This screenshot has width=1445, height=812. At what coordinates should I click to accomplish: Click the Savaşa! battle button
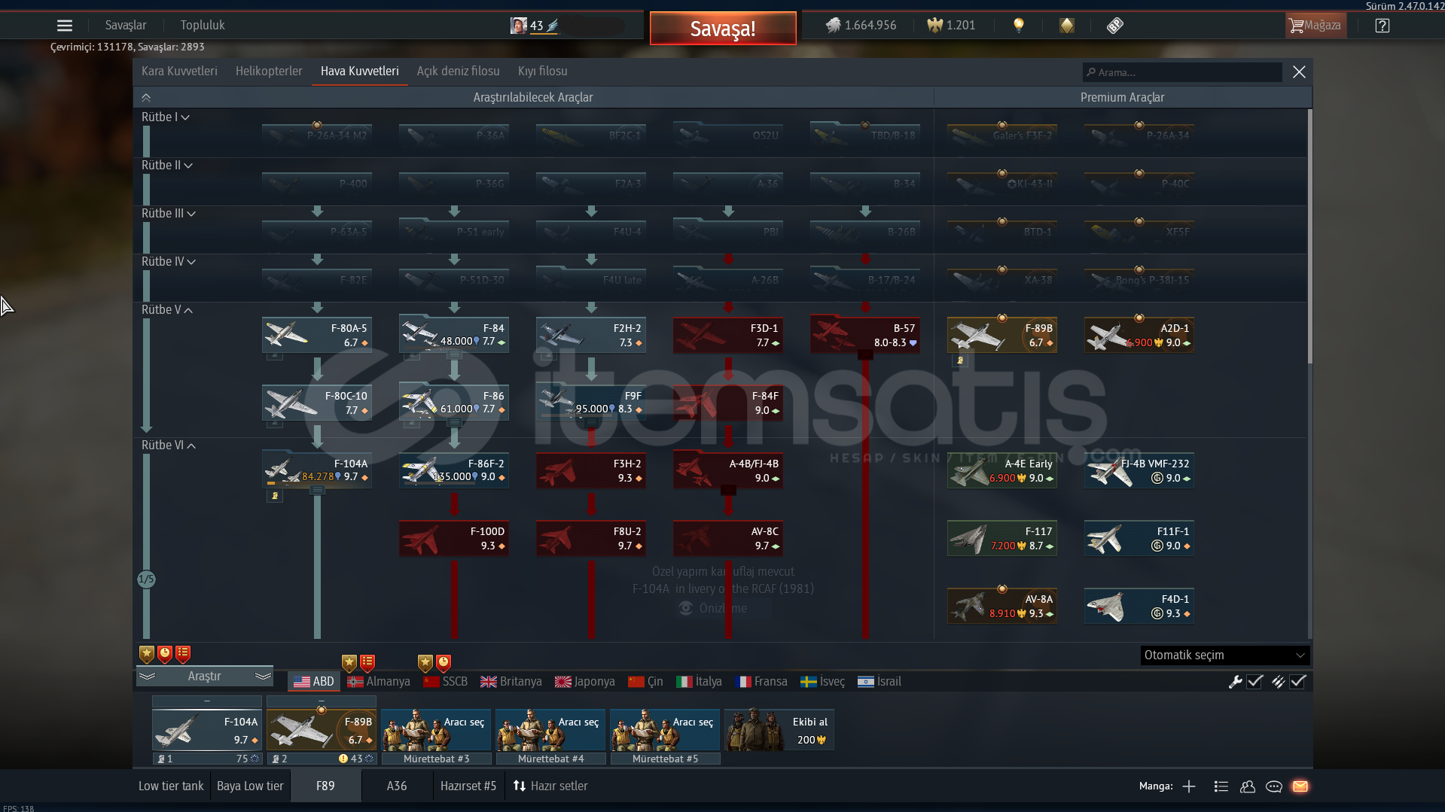[723, 29]
